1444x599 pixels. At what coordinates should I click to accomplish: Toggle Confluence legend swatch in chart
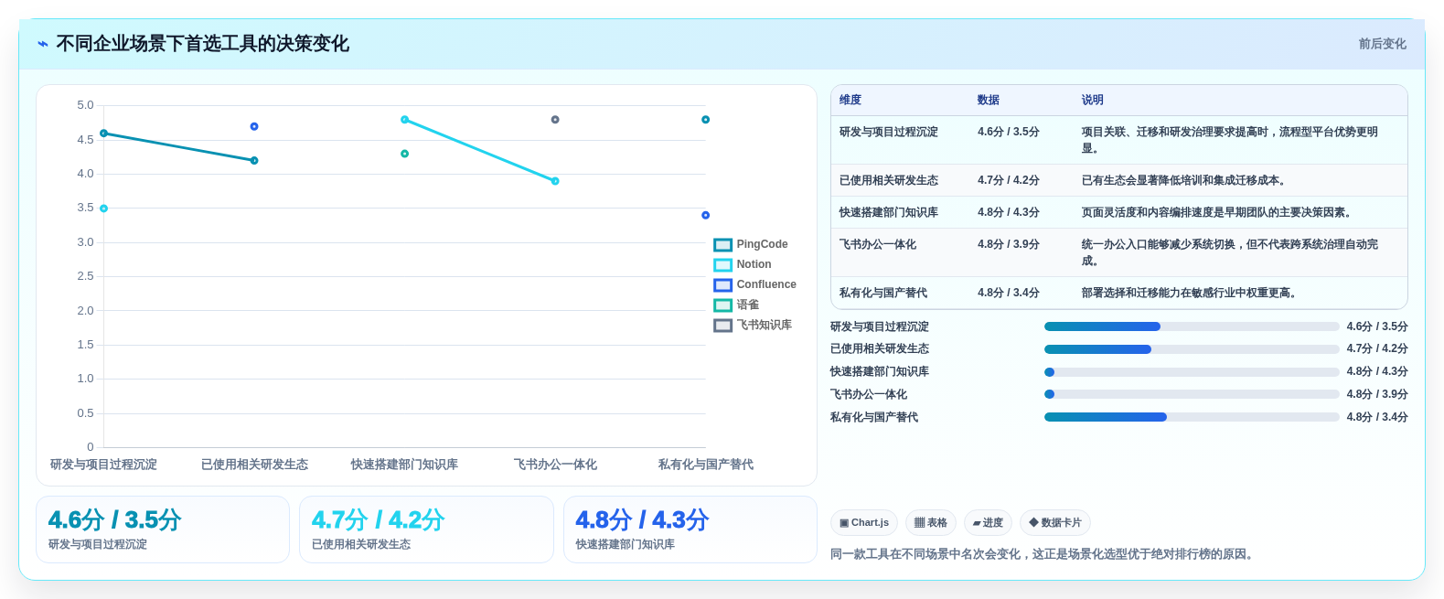(722, 284)
